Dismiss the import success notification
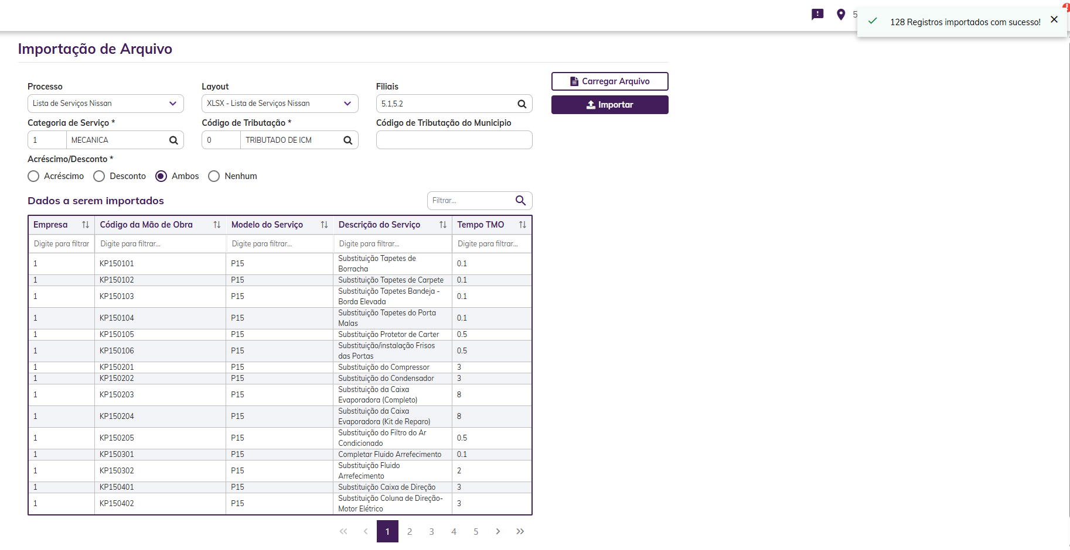Screen dimensions: 1070x550 (x=1054, y=20)
